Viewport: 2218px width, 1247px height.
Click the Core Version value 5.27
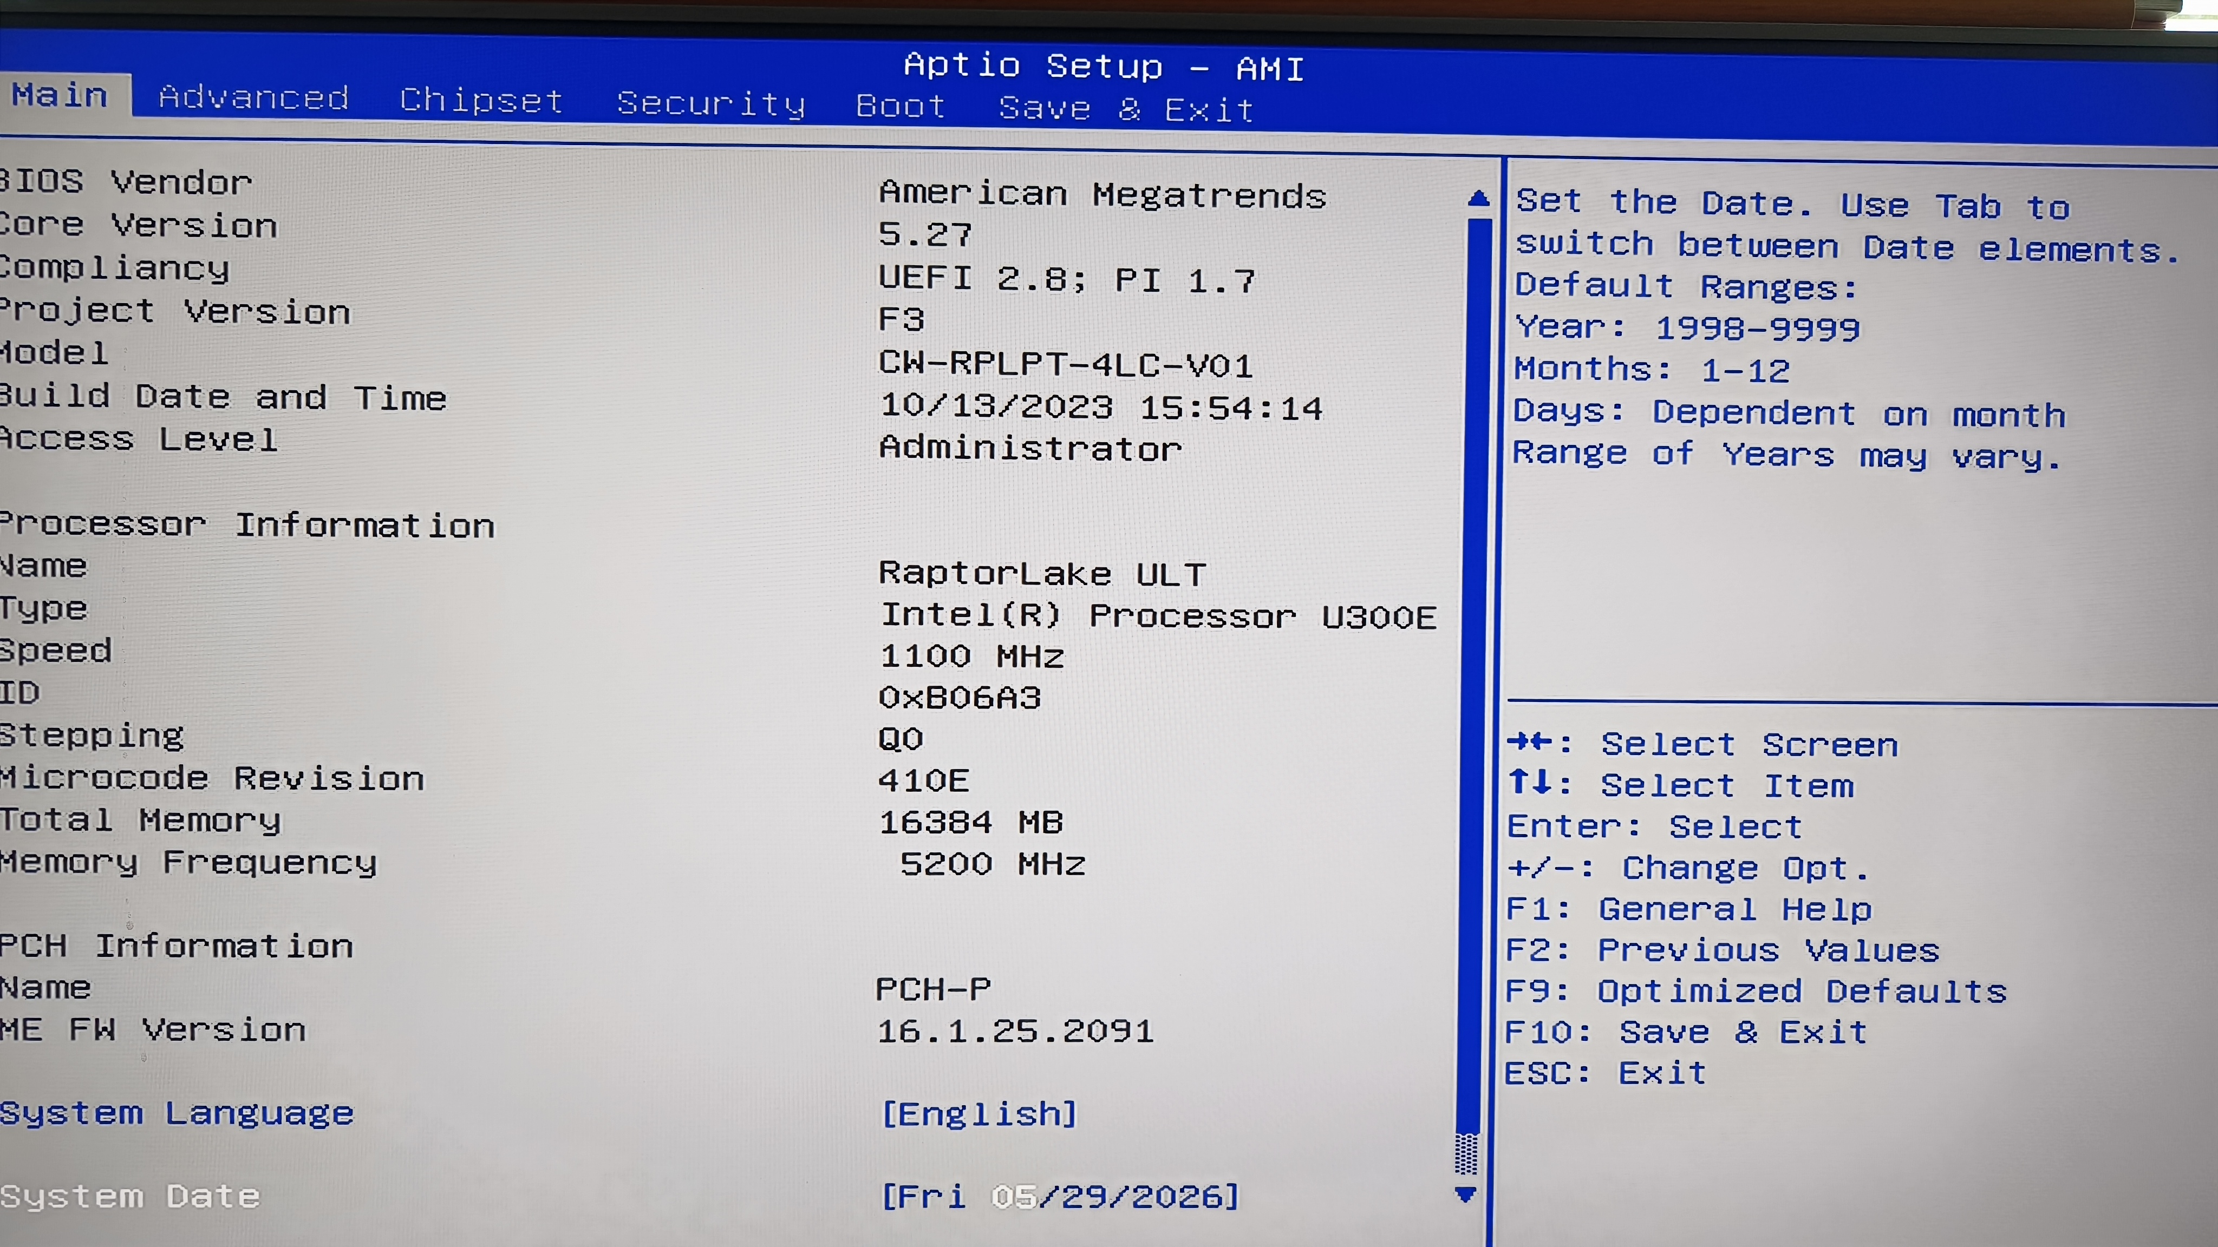coord(925,234)
